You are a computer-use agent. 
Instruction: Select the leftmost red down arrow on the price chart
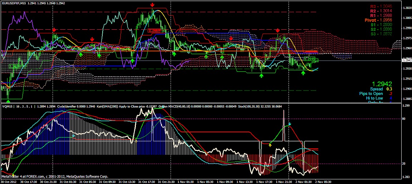[54, 30]
